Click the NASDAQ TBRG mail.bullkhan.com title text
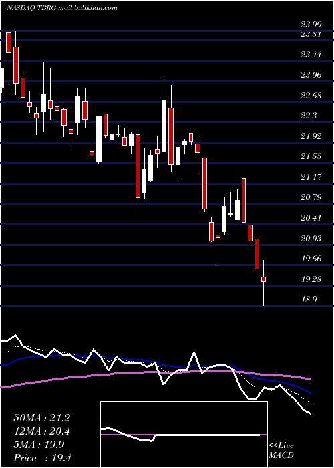 (x=61, y=8)
